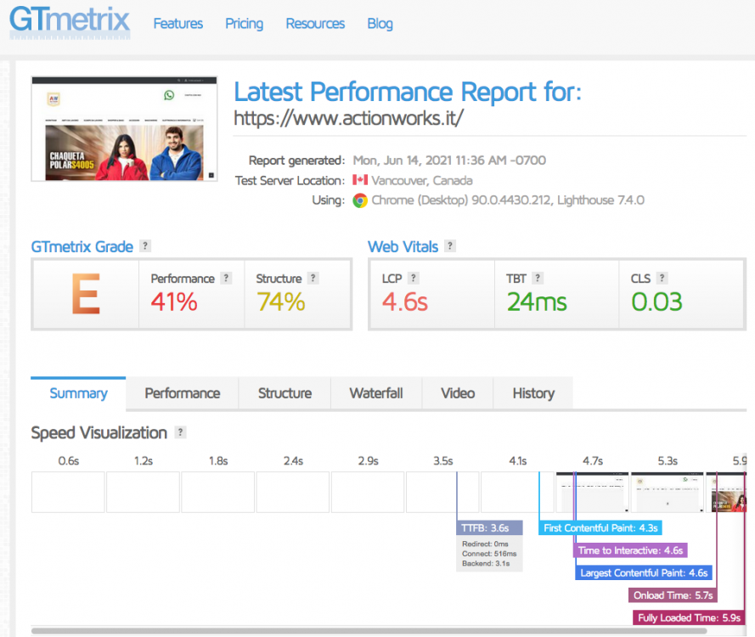Open the Waterfall tab
The image size is (755, 637).
point(376,393)
